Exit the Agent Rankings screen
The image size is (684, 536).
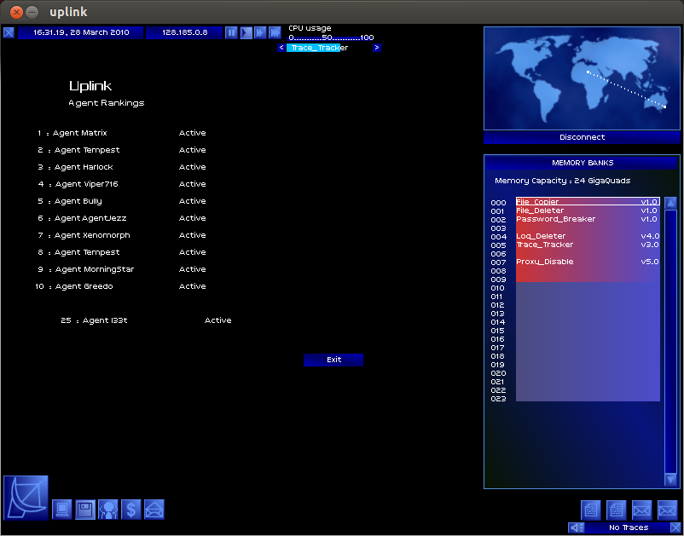[x=333, y=360]
